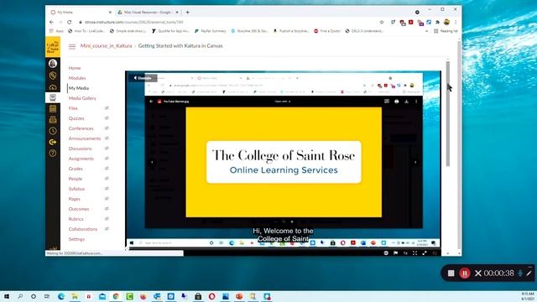This screenshot has height=302, width=537.
Task: Click the hamburger course menu toggle
Action: [x=72, y=46]
